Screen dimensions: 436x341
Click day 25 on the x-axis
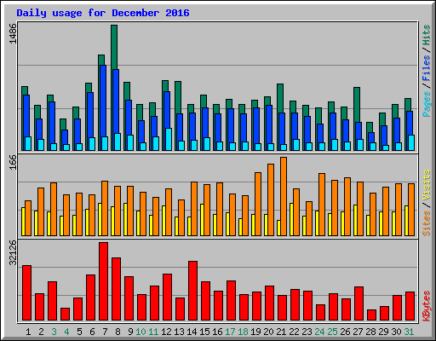point(332,332)
